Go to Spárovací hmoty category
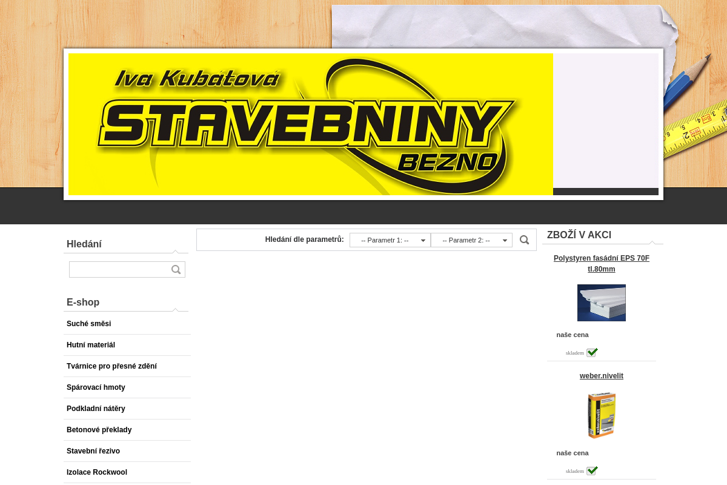 (x=96, y=387)
